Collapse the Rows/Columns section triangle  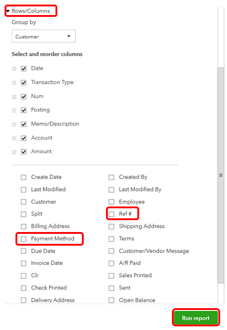pos(8,11)
